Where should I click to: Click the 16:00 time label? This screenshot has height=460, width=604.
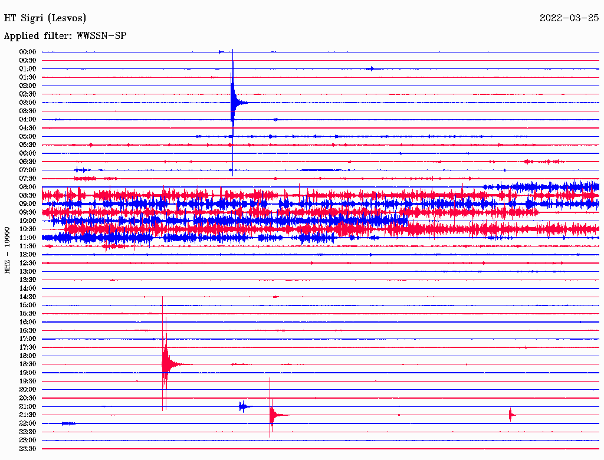point(28,322)
